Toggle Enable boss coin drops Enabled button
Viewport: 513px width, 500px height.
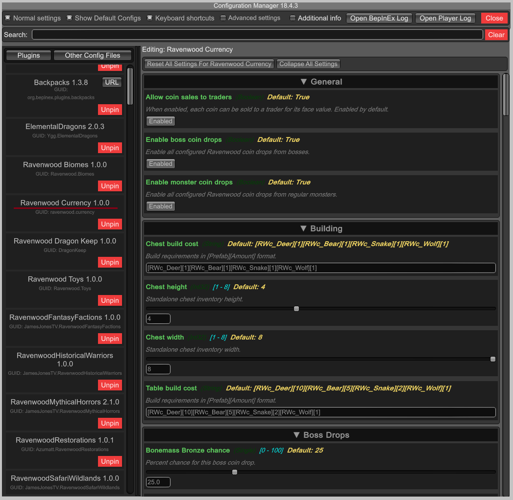coord(161,163)
